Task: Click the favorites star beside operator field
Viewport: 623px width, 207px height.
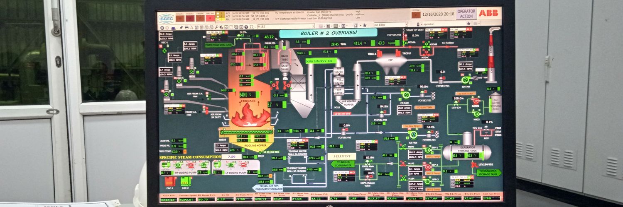Action: pos(468,24)
